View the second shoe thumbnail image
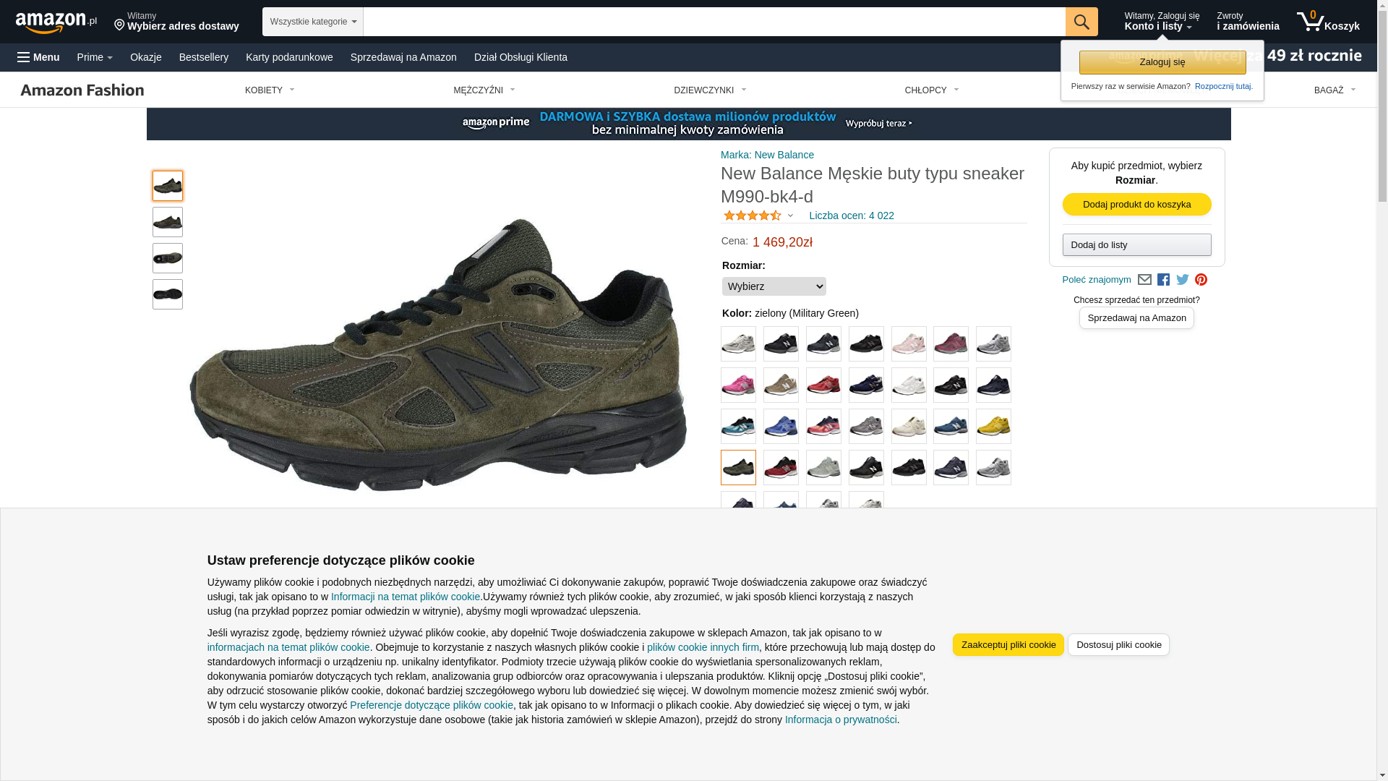1388x781 pixels. 168,222
